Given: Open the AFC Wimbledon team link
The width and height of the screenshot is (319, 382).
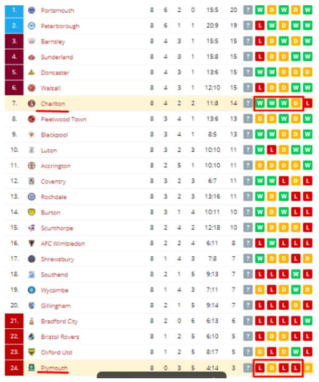Looking at the screenshot, I should 63,243.
